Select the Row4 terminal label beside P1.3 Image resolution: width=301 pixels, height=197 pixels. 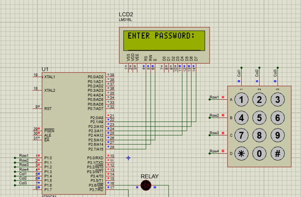pos(24,169)
